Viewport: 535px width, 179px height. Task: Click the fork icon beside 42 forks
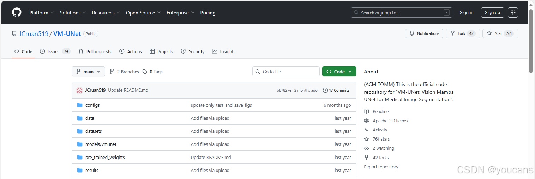pos(366,158)
